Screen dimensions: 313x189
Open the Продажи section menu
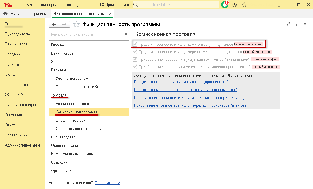click(13, 54)
